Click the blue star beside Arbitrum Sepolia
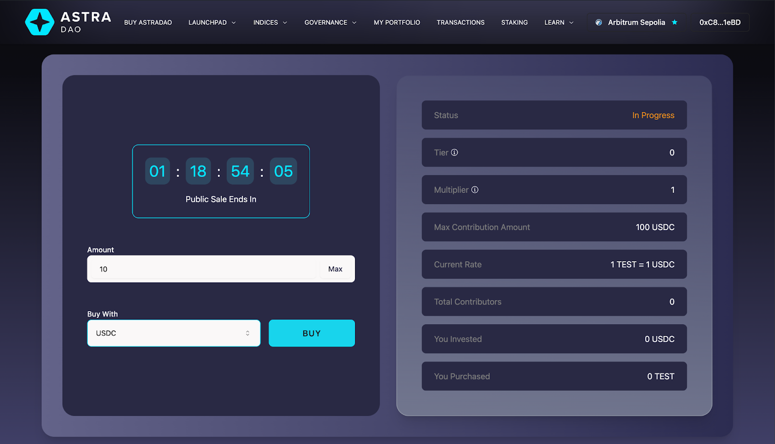This screenshot has height=444, width=775. [674, 22]
